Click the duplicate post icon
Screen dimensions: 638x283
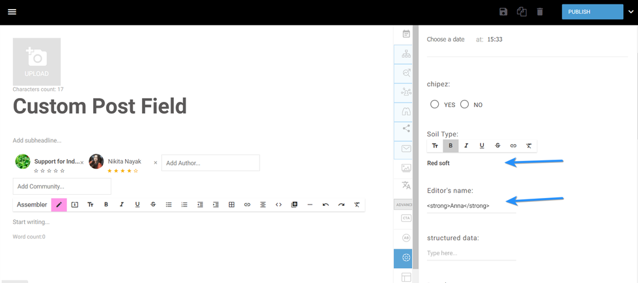521,12
